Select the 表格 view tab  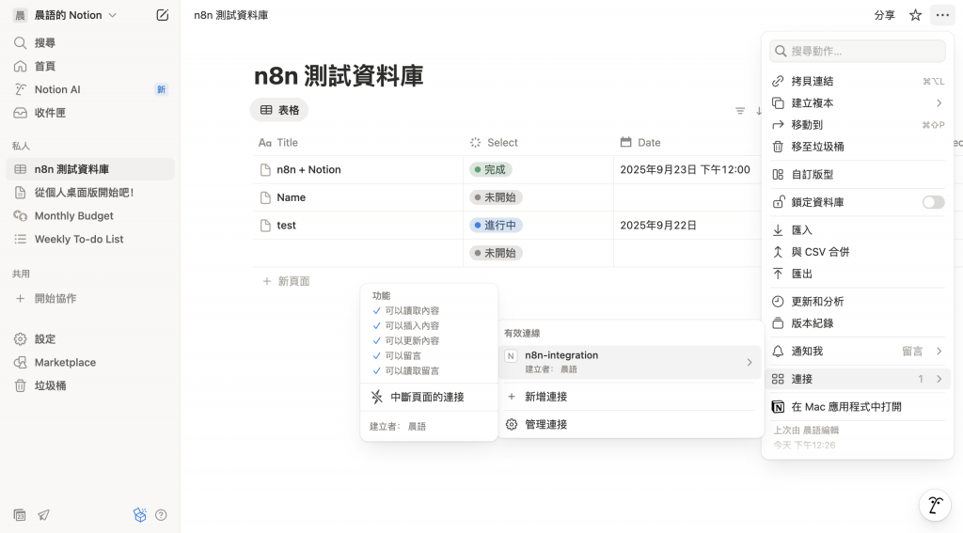[279, 110]
